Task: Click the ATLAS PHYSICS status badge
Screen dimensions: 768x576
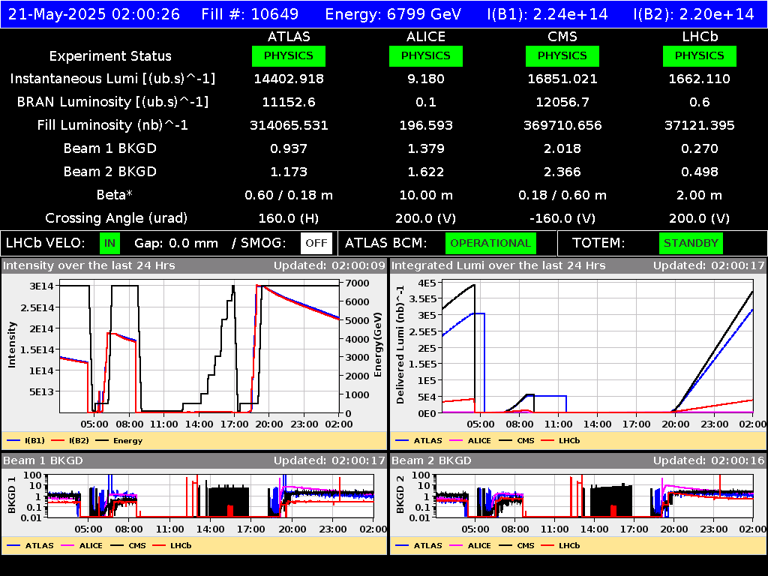Action: coord(289,55)
